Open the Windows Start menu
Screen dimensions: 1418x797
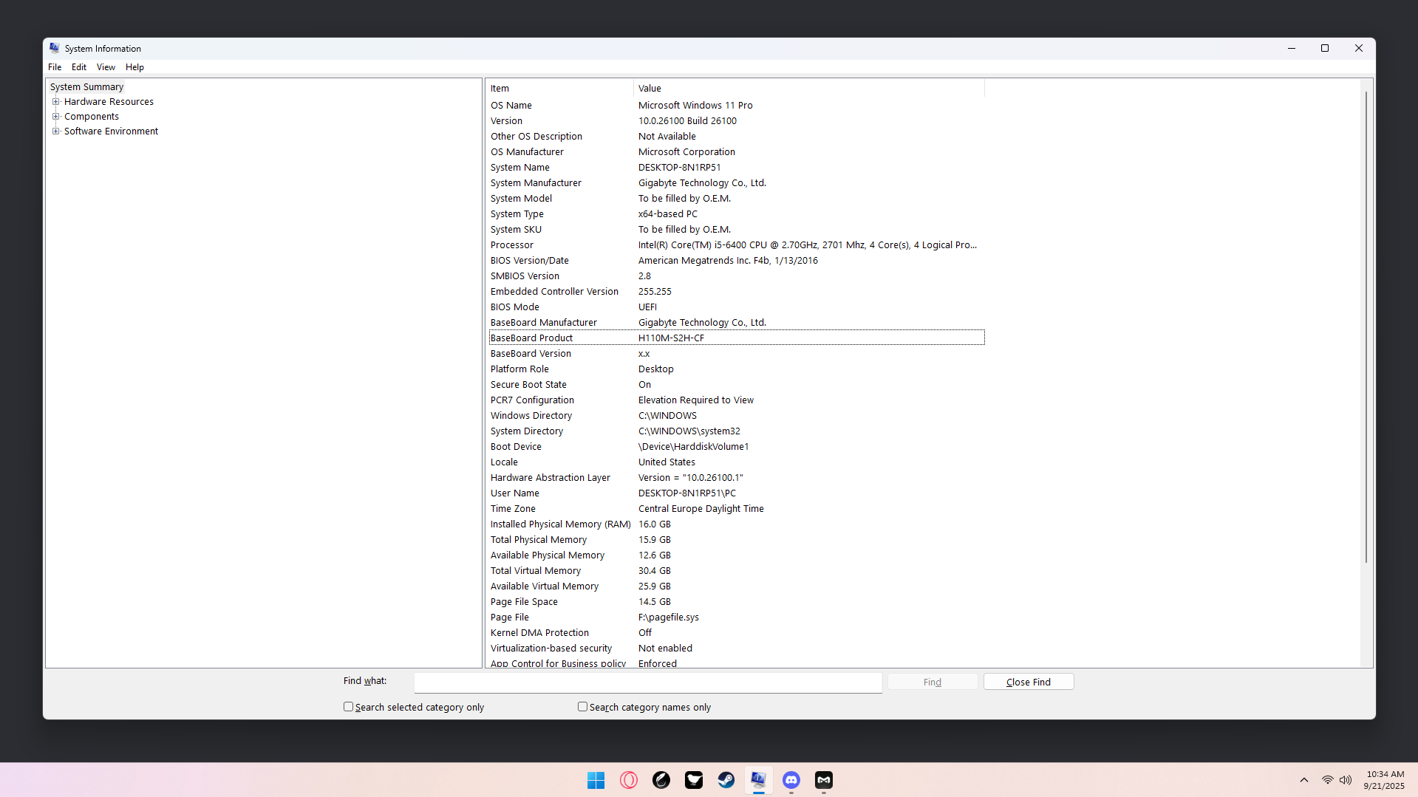pos(596,780)
